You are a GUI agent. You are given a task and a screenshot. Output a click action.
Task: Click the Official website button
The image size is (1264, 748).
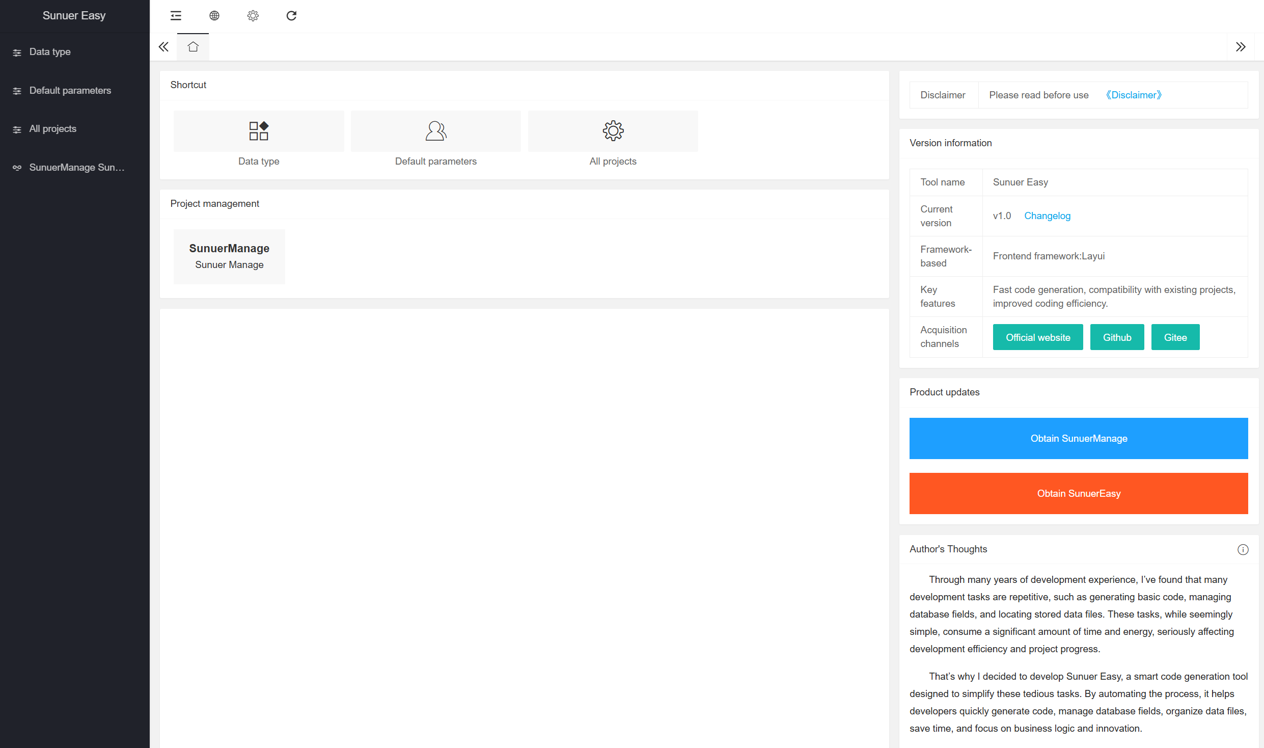1038,337
